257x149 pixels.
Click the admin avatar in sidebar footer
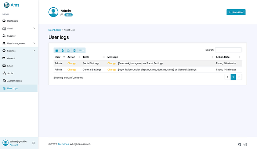coord(6,143)
